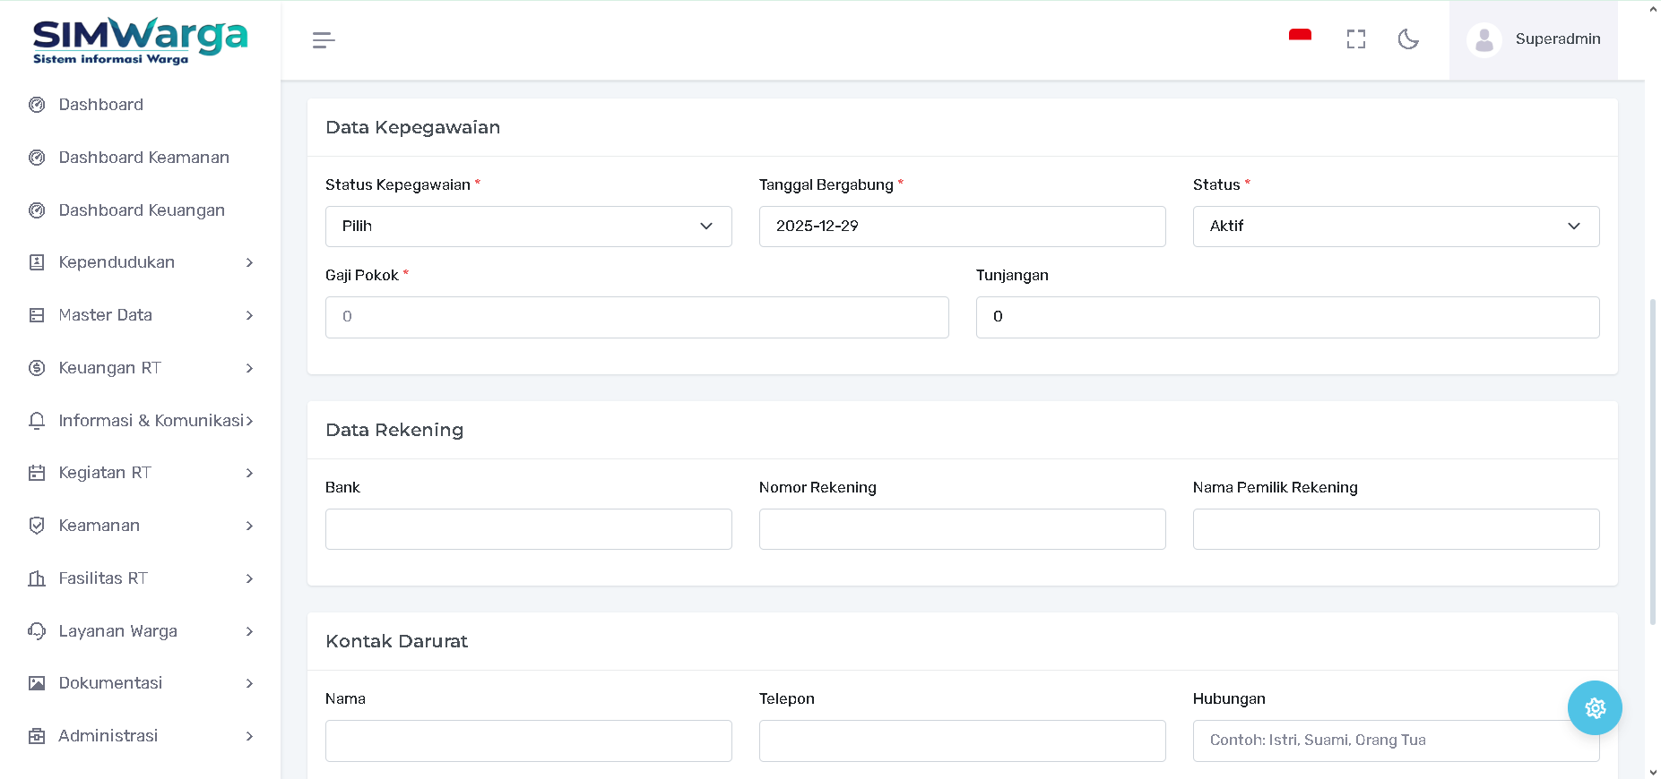Open the Dashboard Keamanan menu item

coord(143,158)
